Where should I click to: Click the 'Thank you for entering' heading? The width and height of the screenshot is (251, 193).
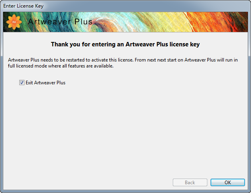(x=125, y=44)
